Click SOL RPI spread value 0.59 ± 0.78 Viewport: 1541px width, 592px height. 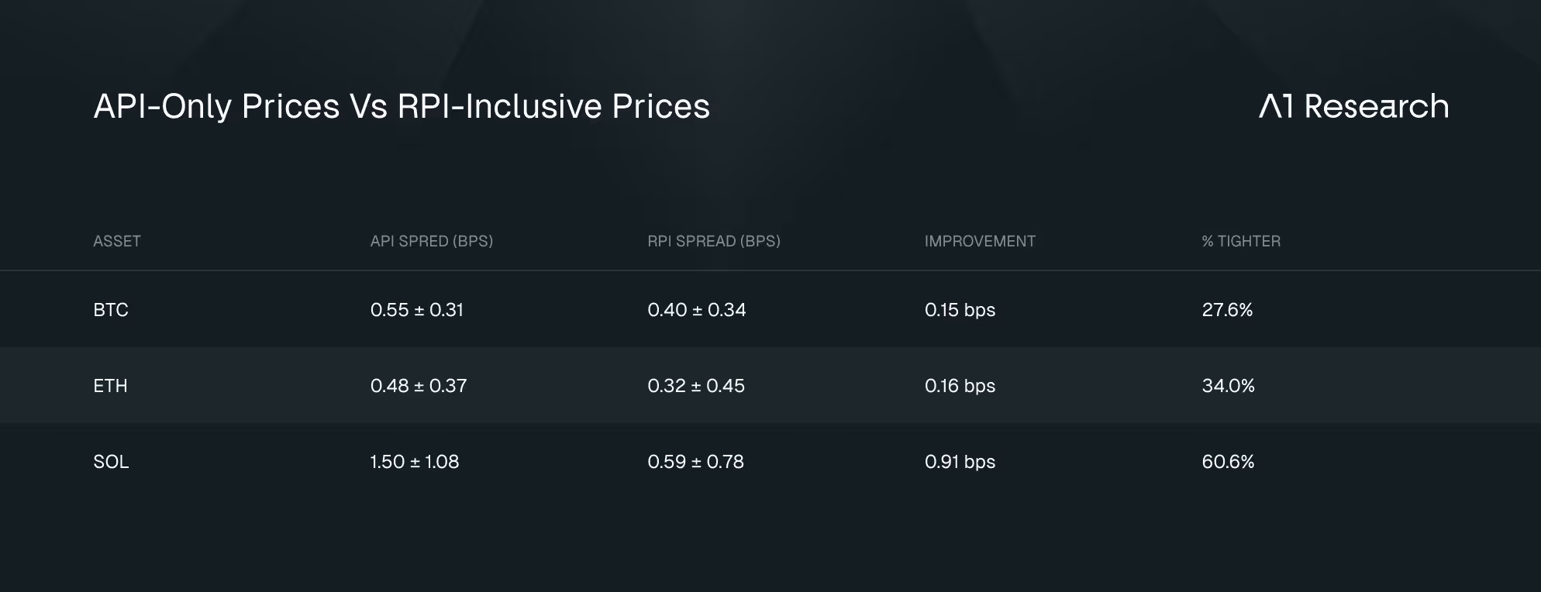pyautogui.click(x=695, y=462)
